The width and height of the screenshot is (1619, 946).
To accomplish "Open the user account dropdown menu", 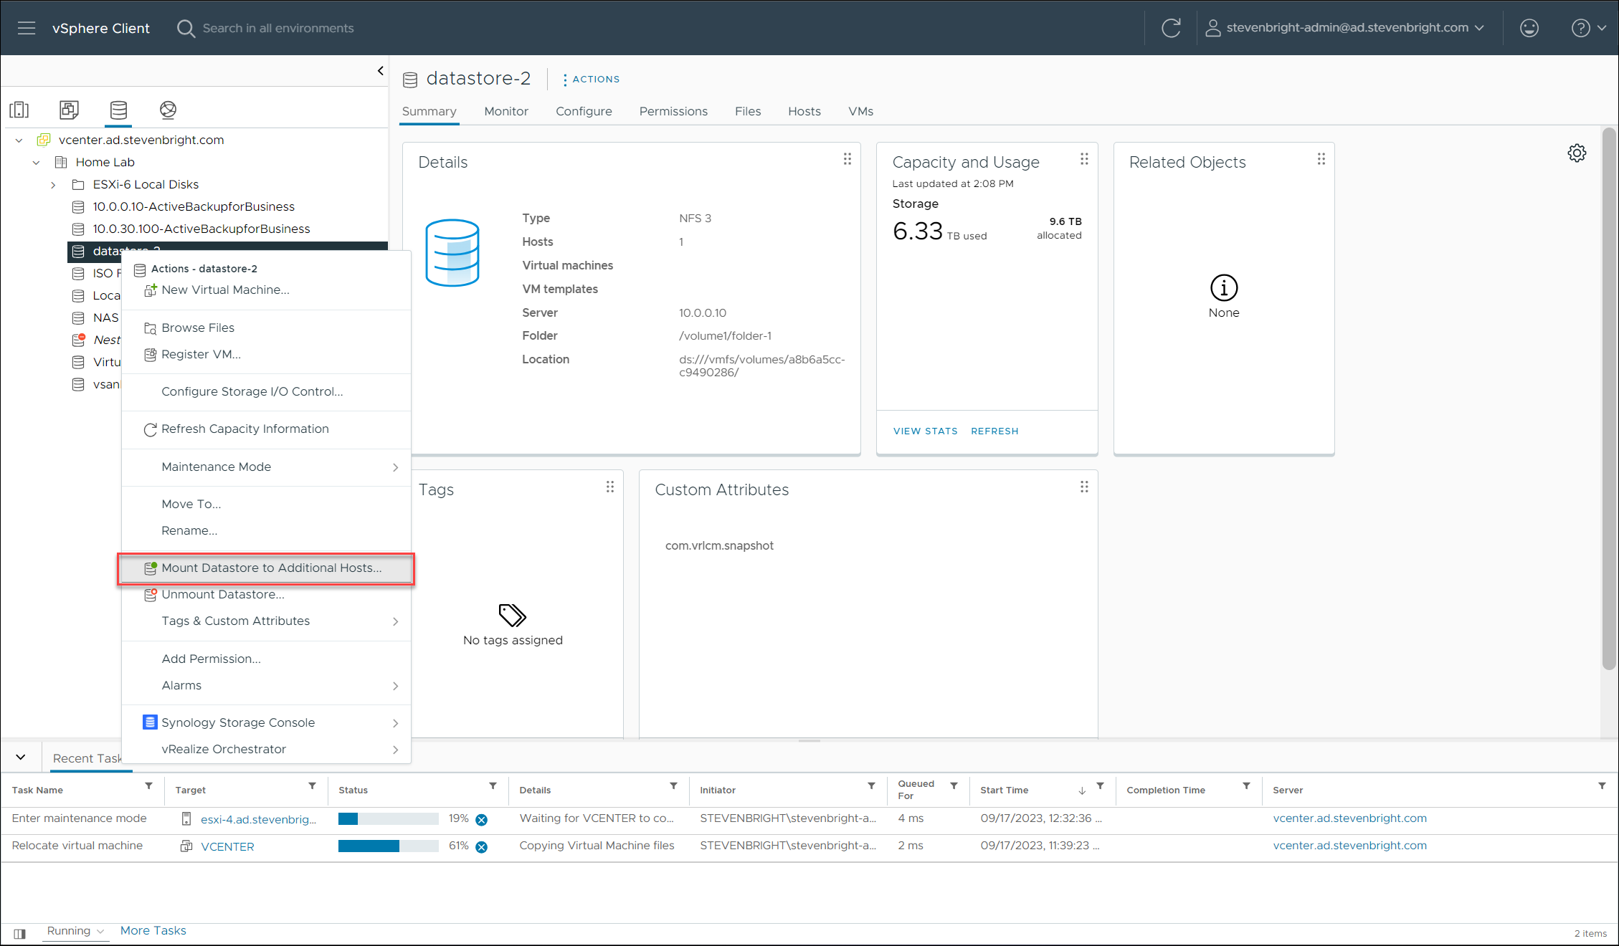I will tap(1346, 28).
